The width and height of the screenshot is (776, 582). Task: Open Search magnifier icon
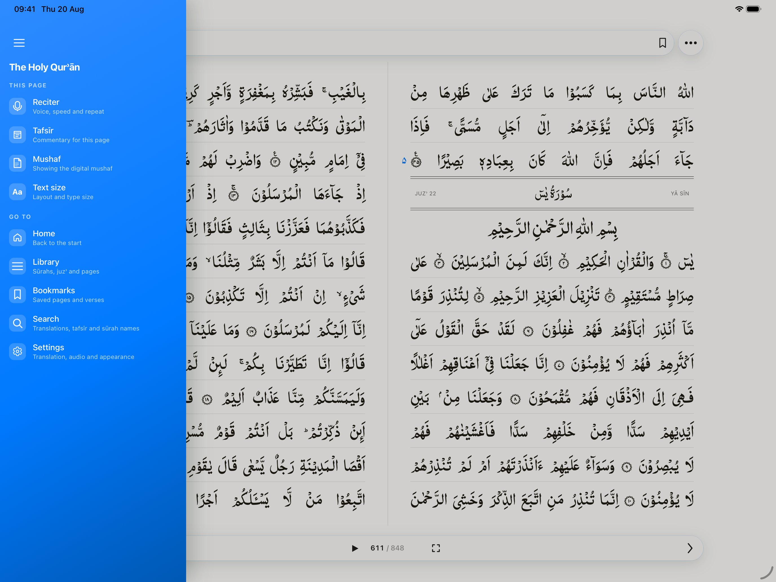click(x=17, y=323)
